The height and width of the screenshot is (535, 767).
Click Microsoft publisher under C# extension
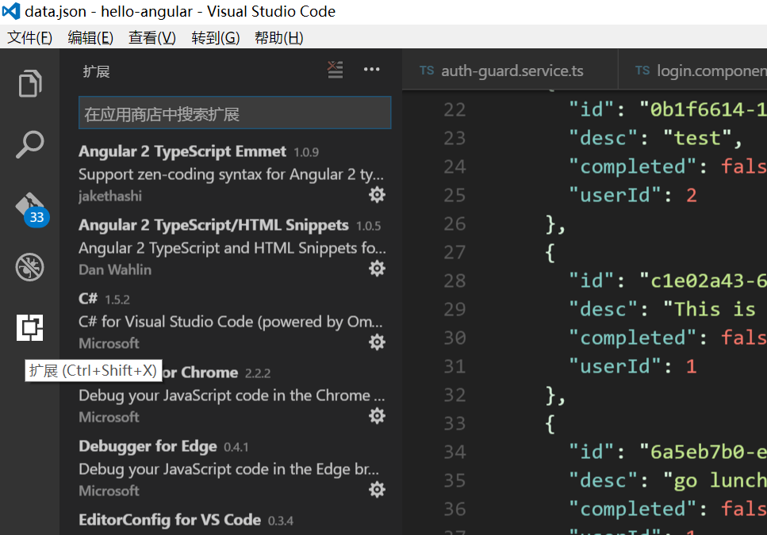pyautogui.click(x=109, y=343)
